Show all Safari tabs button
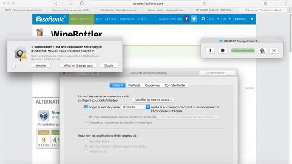The width and height of the screenshot is (292, 164). 286,3
